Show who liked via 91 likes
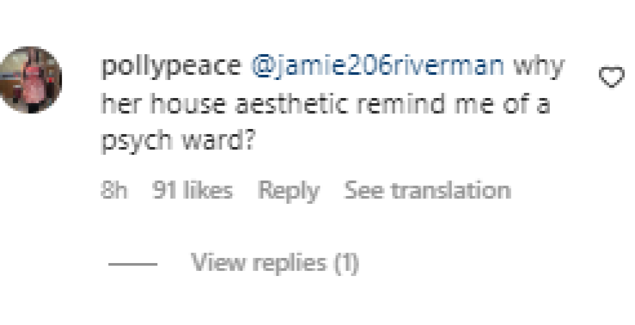 [x=193, y=190]
